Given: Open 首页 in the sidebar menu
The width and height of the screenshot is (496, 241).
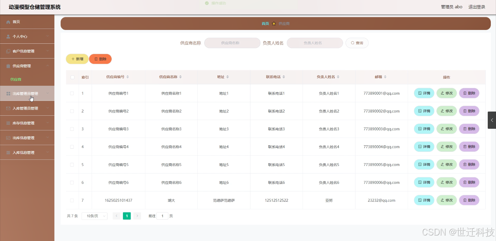Looking at the screenshot, I should 27,22.
